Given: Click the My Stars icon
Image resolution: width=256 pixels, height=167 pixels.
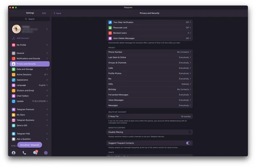Looking at the screenshot, I should (14, 115).
